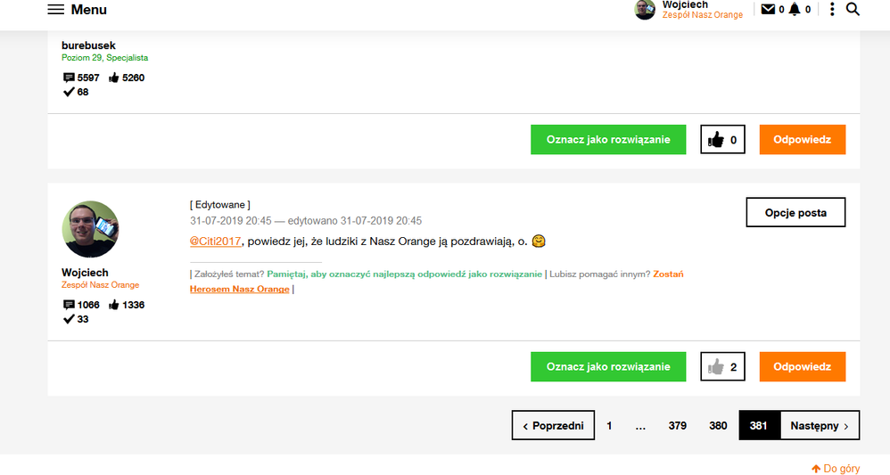View notifications via the bell icon
The image size is (890, 475).
[x=795, y=9]
